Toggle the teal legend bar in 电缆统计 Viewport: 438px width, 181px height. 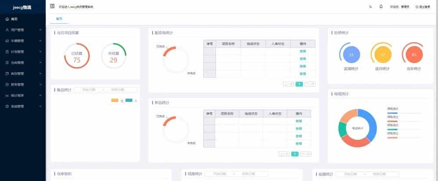click(x=392, y=129)
